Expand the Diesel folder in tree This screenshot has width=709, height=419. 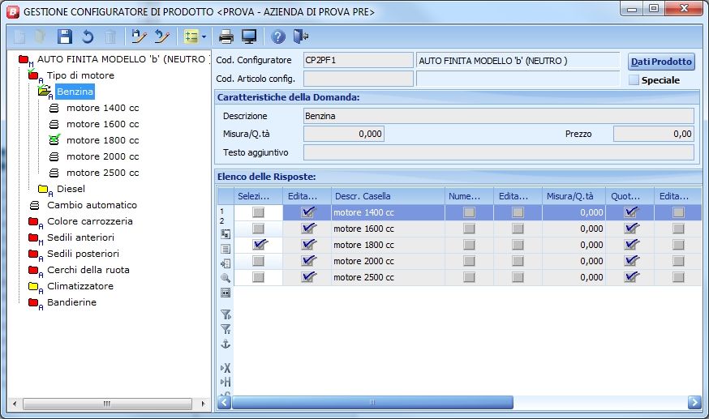[70, 189]
